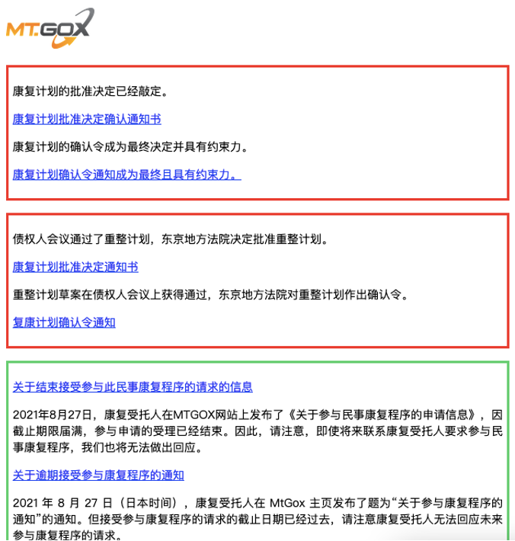Click the orange MT letters in logo
Image resolution: width=515 pixels, height=541 pixels.
click(x=22, y=30)
